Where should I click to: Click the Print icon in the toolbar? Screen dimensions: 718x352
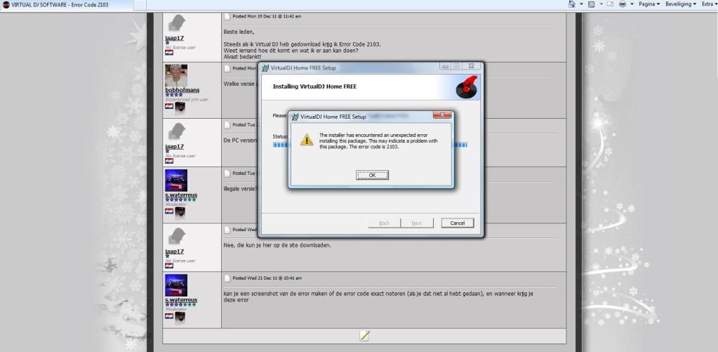coord(623,4)
